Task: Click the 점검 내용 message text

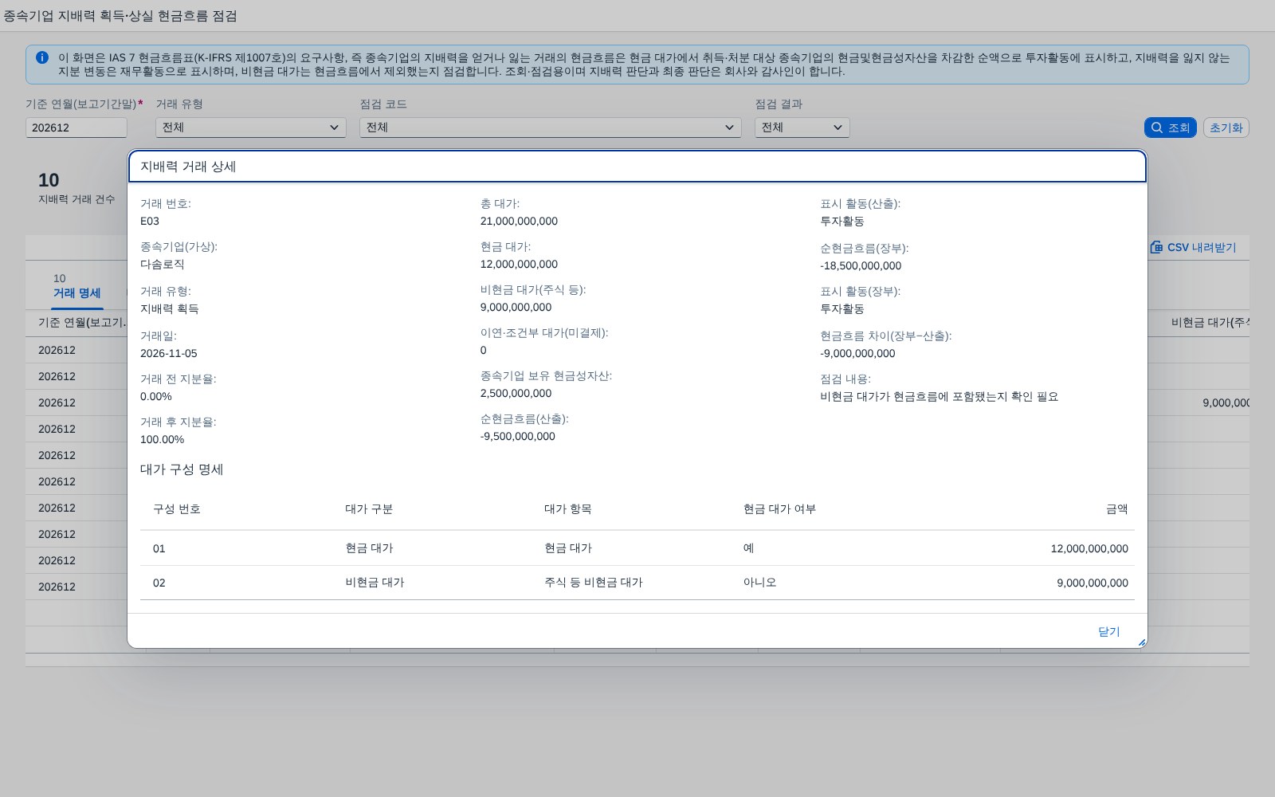Action: pyautogui.click(x=940, y=397)
